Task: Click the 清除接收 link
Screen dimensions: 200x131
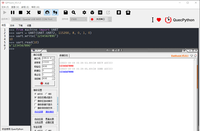Action: (x=50, y=112)
